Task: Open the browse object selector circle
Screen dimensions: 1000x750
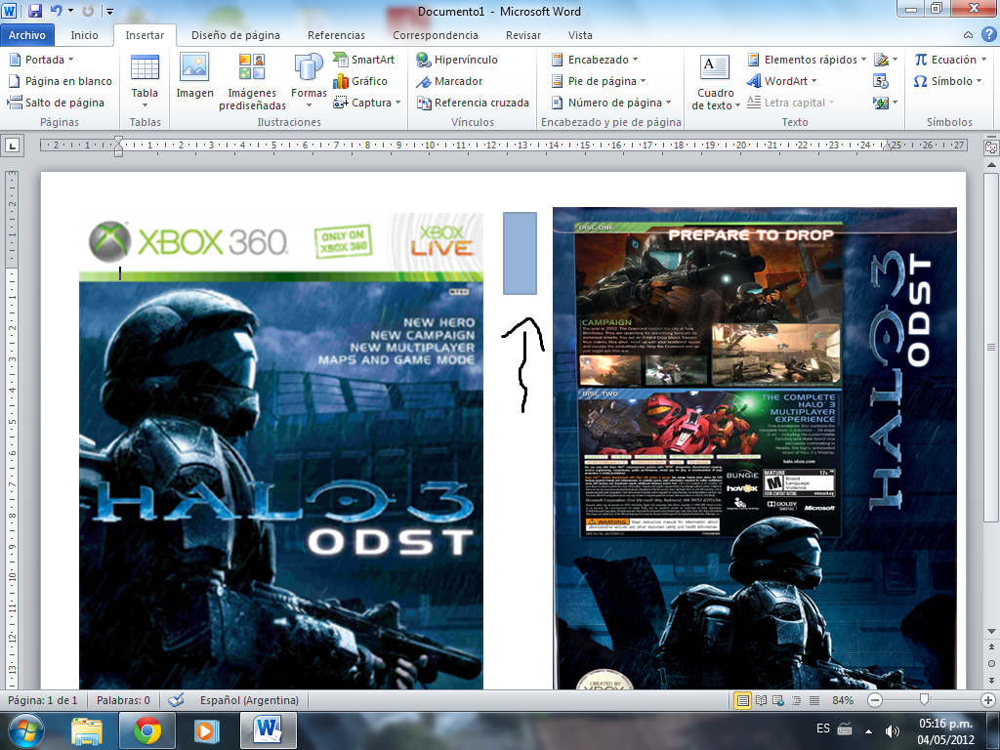Action: [x=991, y=663]
